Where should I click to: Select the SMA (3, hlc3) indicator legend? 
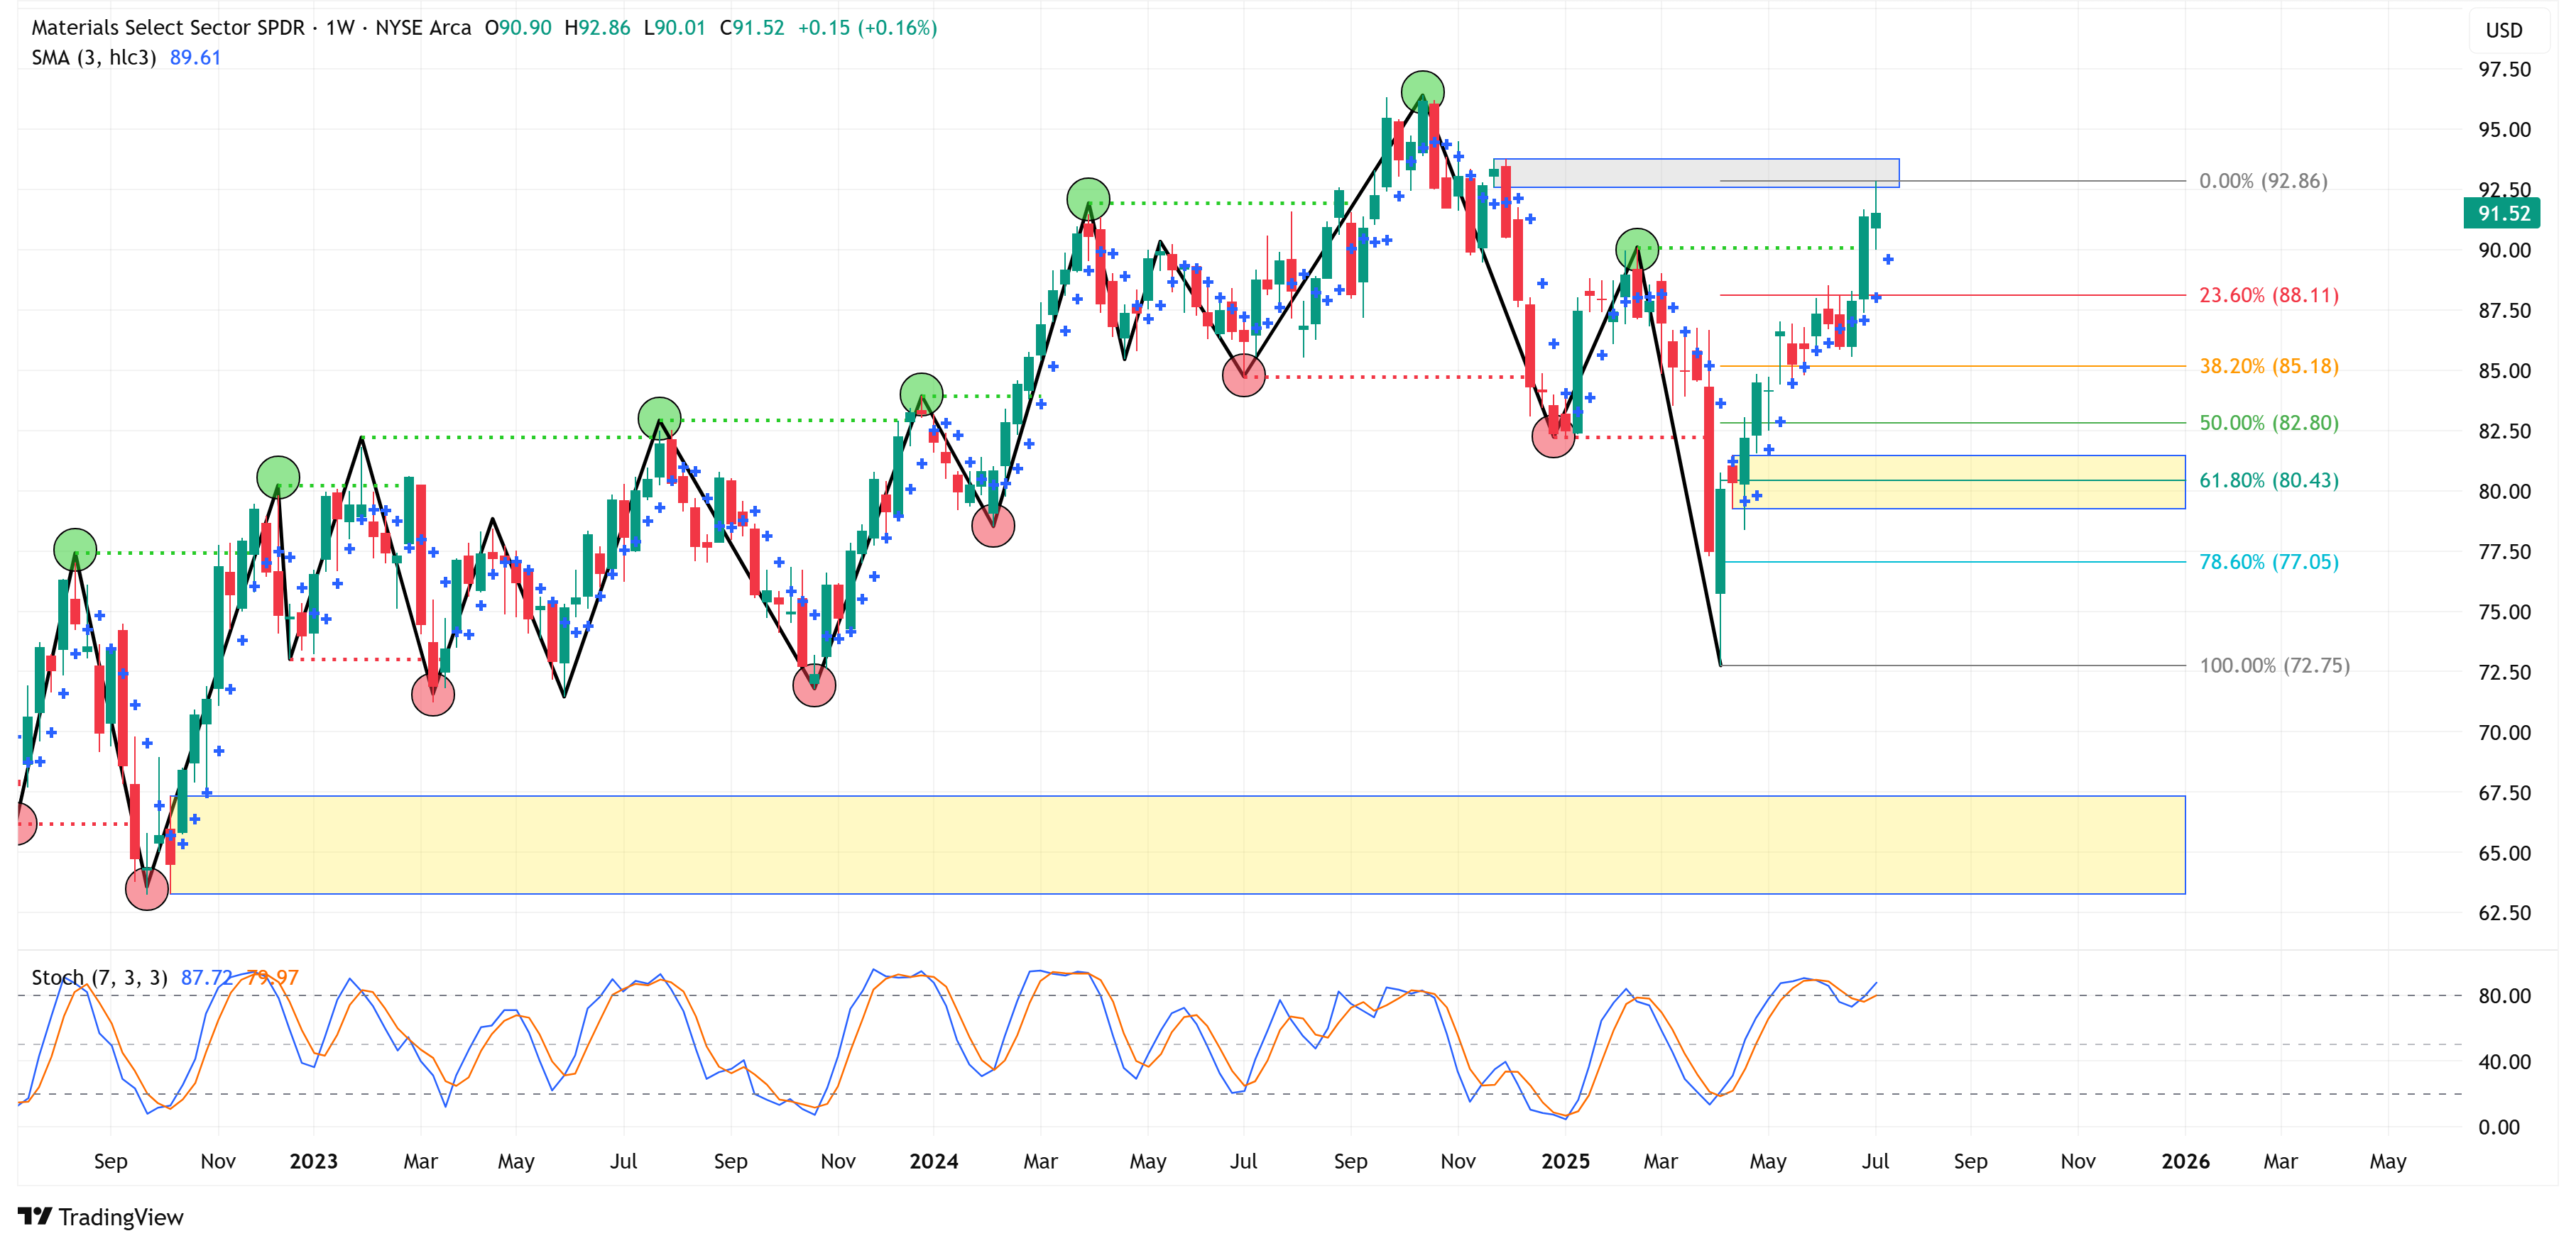tap(94, 58)
